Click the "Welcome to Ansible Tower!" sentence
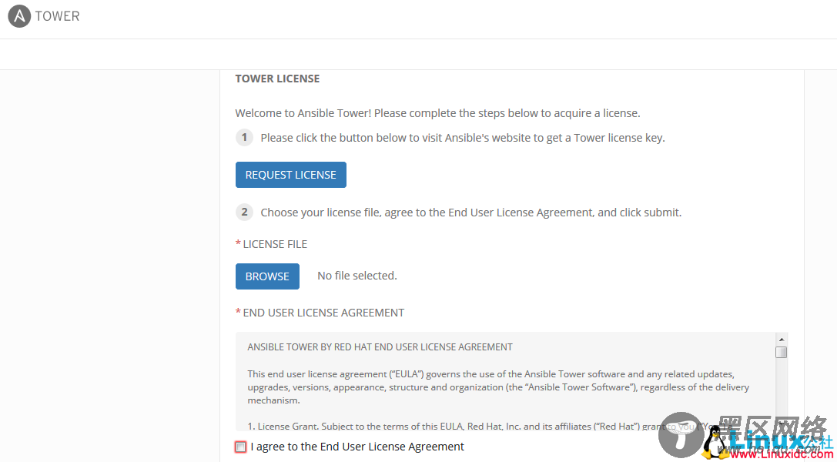837x462 pixels. click(x=437, y=113)
